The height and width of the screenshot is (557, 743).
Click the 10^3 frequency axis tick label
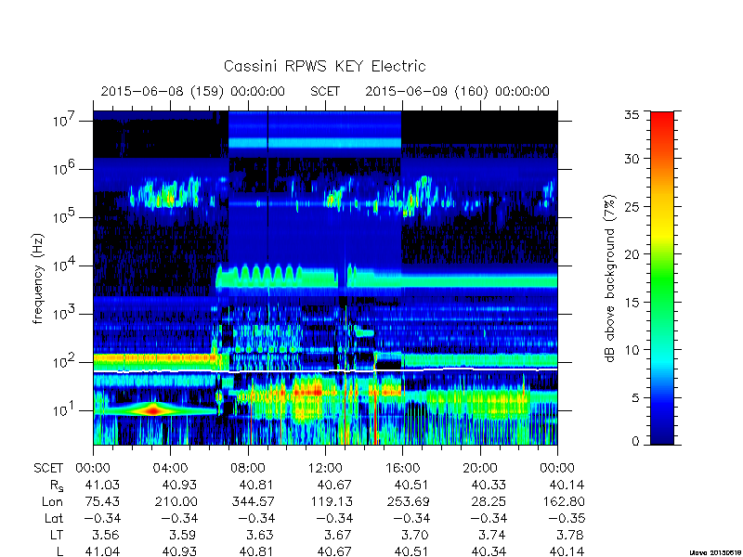click(65, 313)
